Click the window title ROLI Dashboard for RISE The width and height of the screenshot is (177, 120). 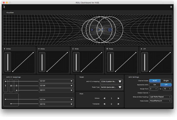click(x=87, y=3)
